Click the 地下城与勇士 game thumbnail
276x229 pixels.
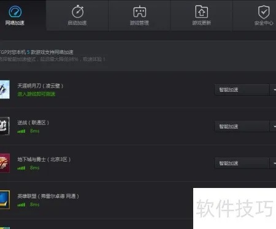point(5,163)
